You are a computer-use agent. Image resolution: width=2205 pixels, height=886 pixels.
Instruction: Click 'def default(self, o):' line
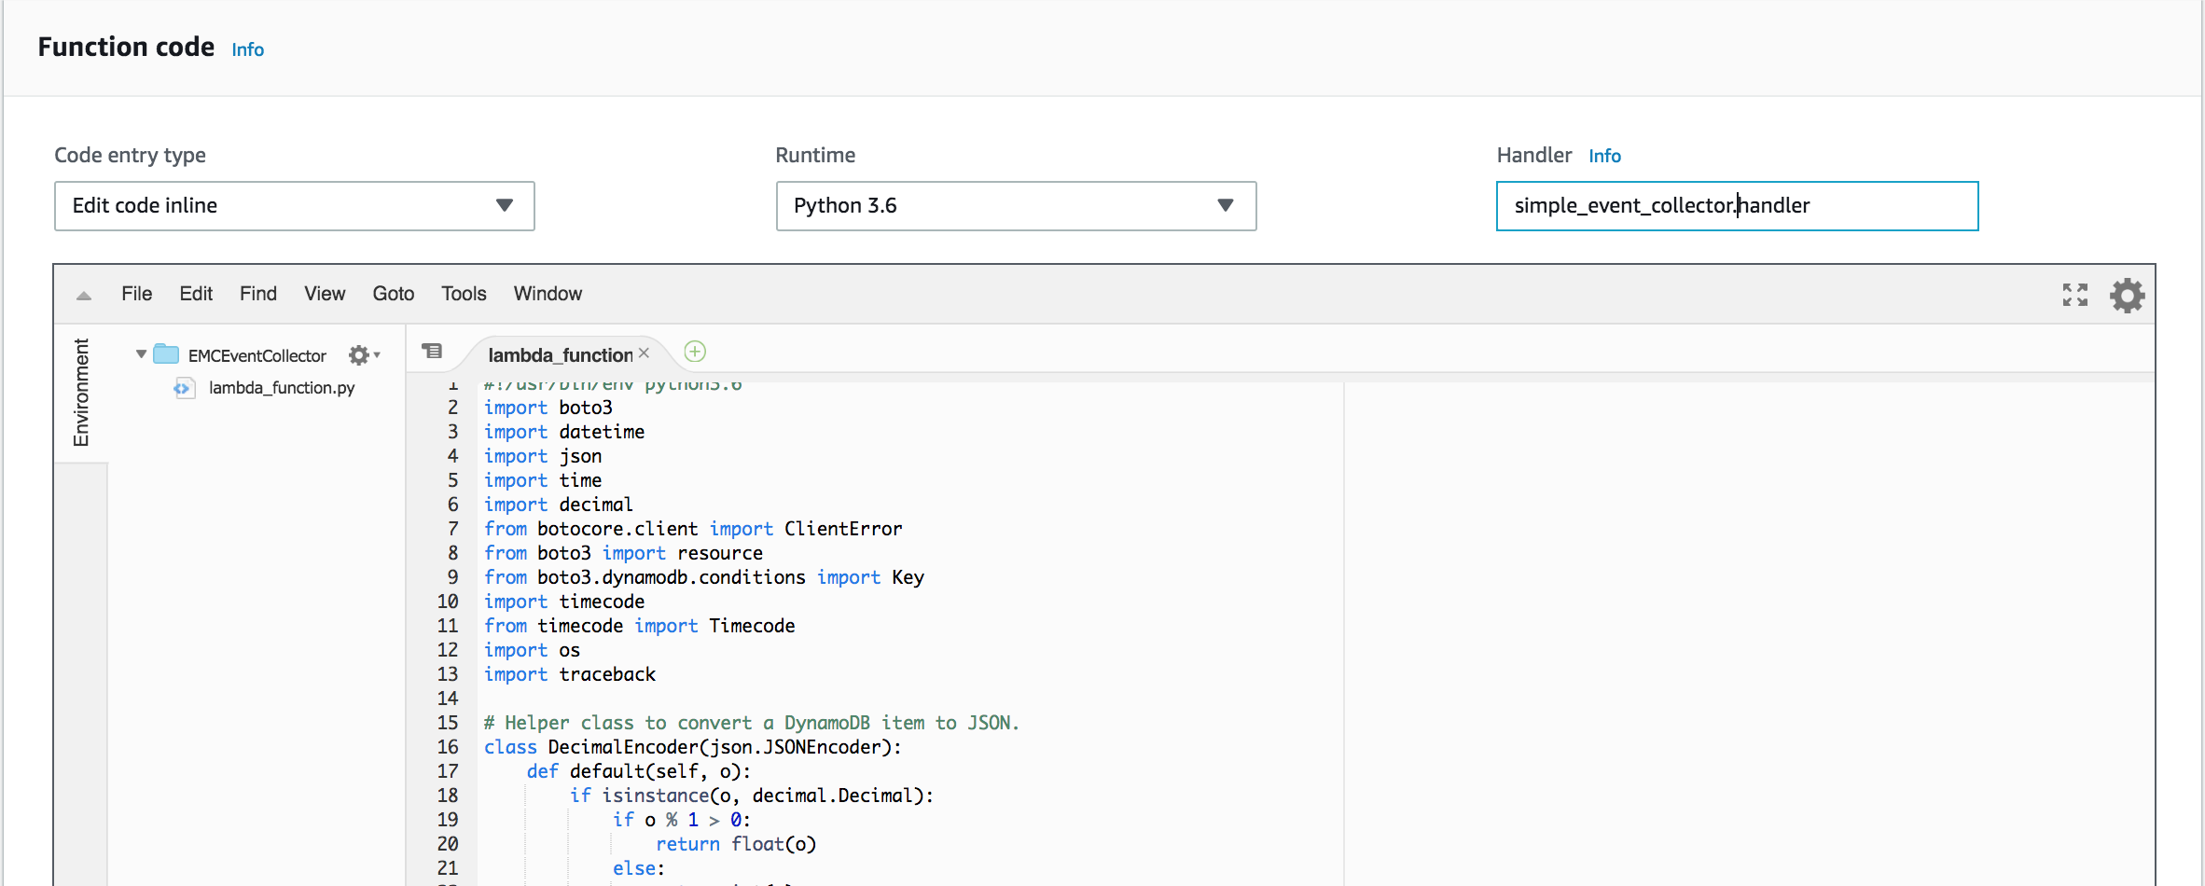click(x=639, y=771)
